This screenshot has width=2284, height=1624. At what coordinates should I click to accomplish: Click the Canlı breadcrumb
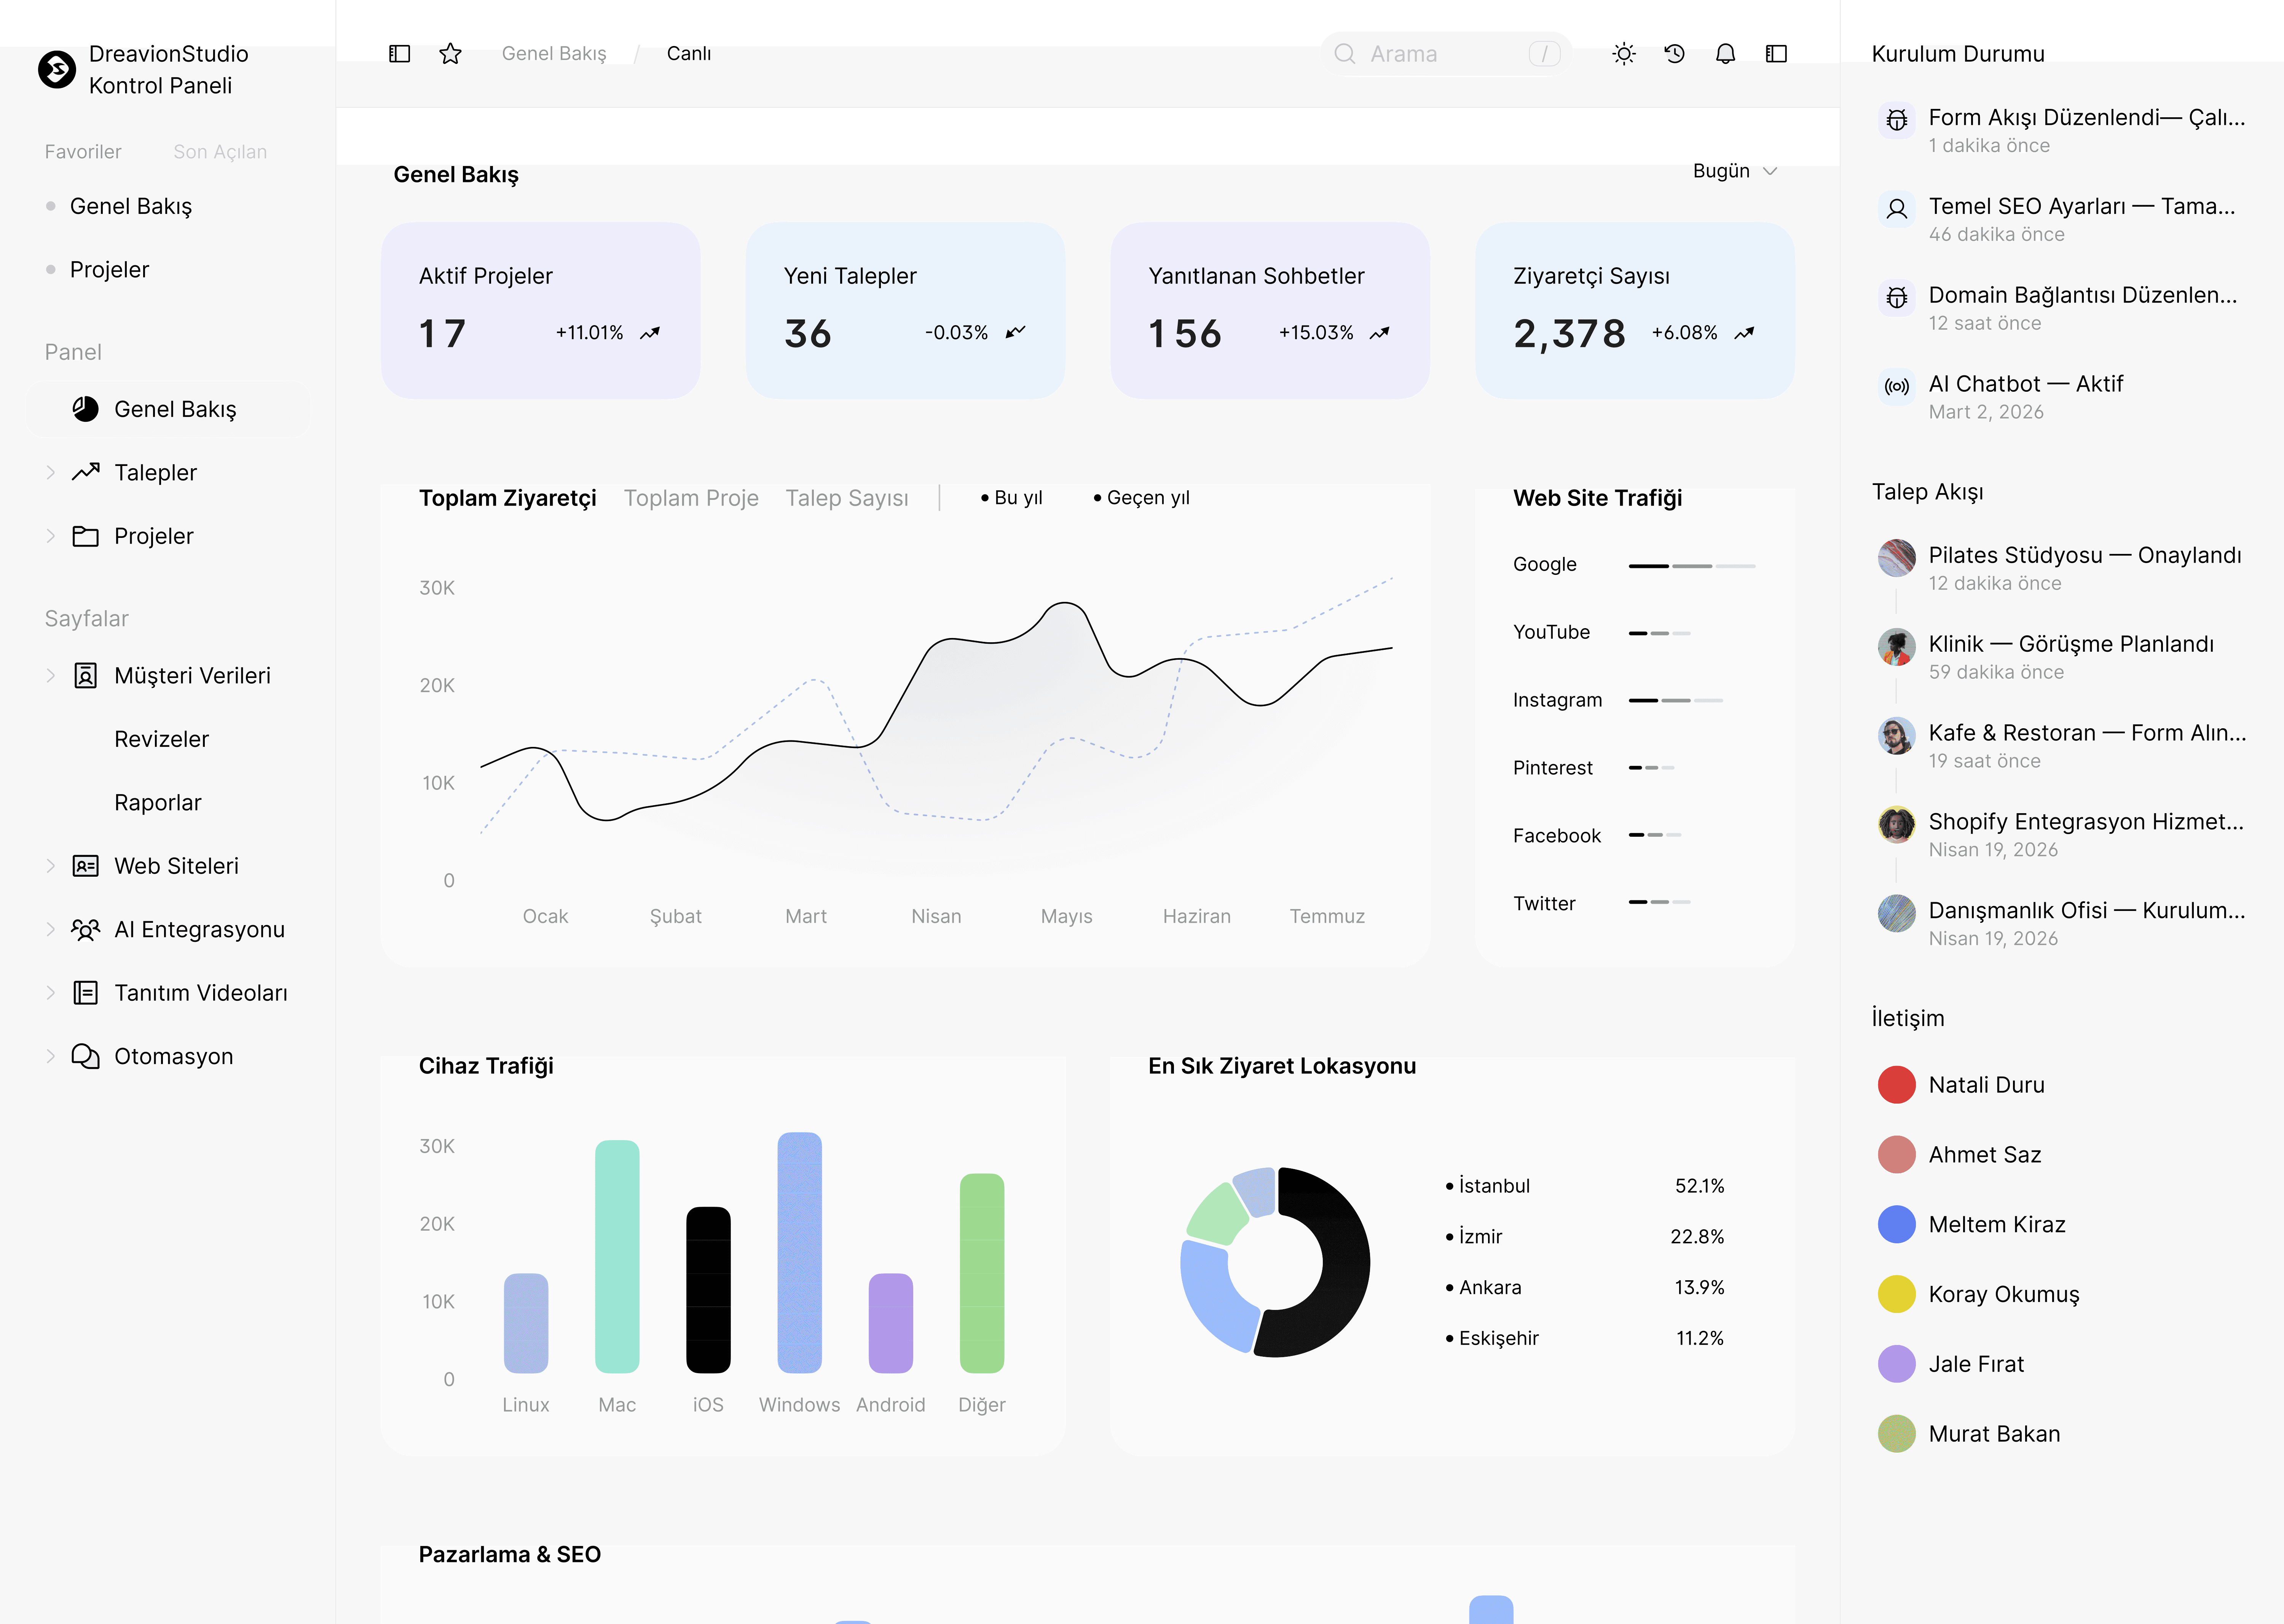tap(689, 54)
